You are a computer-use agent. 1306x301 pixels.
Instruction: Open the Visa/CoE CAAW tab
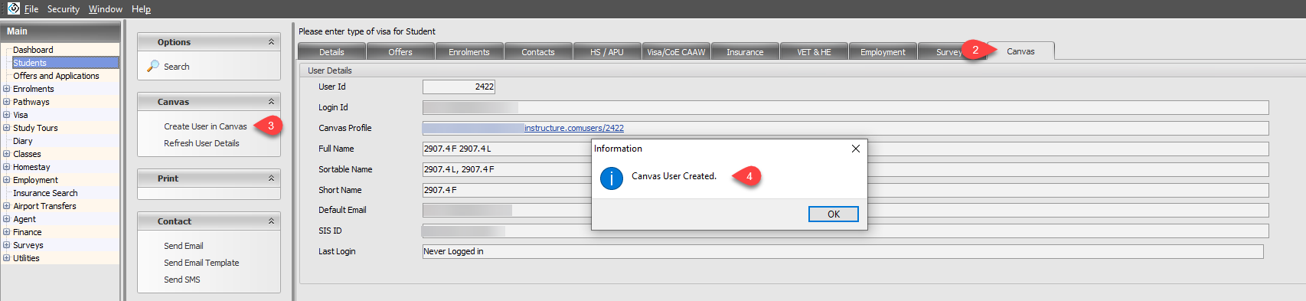click(x=676, y=52)
